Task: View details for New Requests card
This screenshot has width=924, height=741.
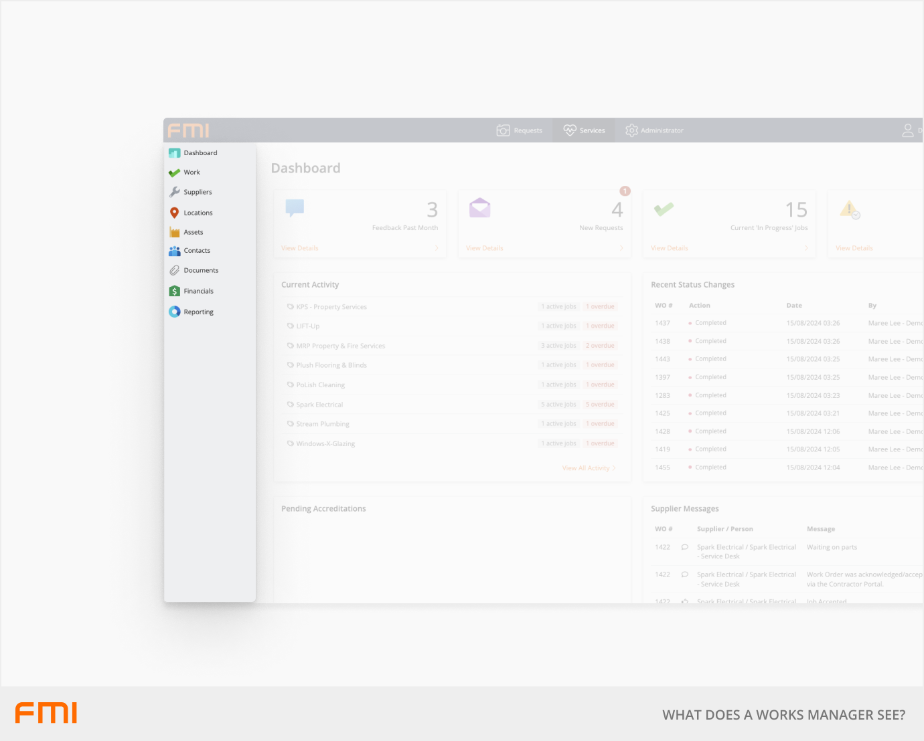Action: pyautogui.click(x=485, y=248)
